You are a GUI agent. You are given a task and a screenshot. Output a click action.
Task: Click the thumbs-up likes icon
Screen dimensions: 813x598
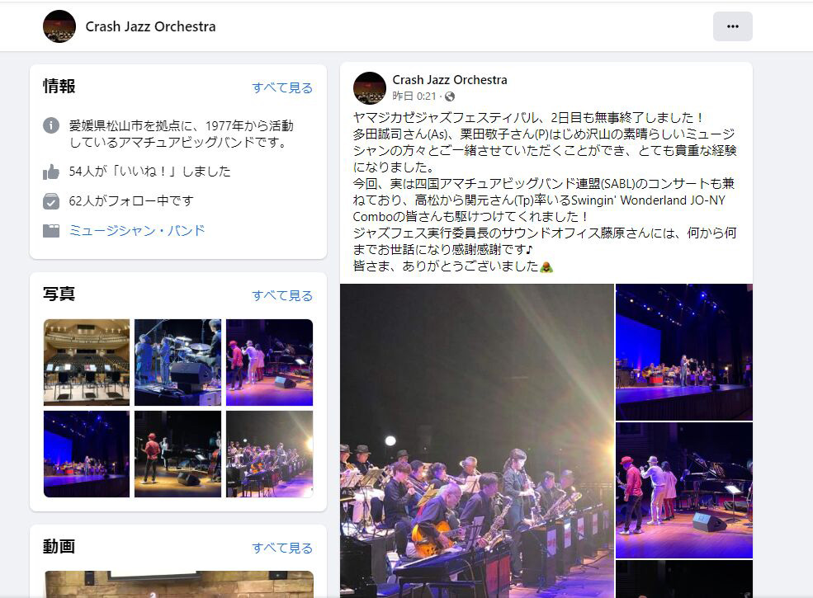point(51,172)
